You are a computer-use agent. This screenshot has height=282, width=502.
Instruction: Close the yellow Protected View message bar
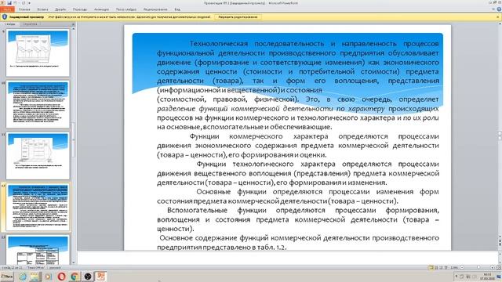click(498, 17)
